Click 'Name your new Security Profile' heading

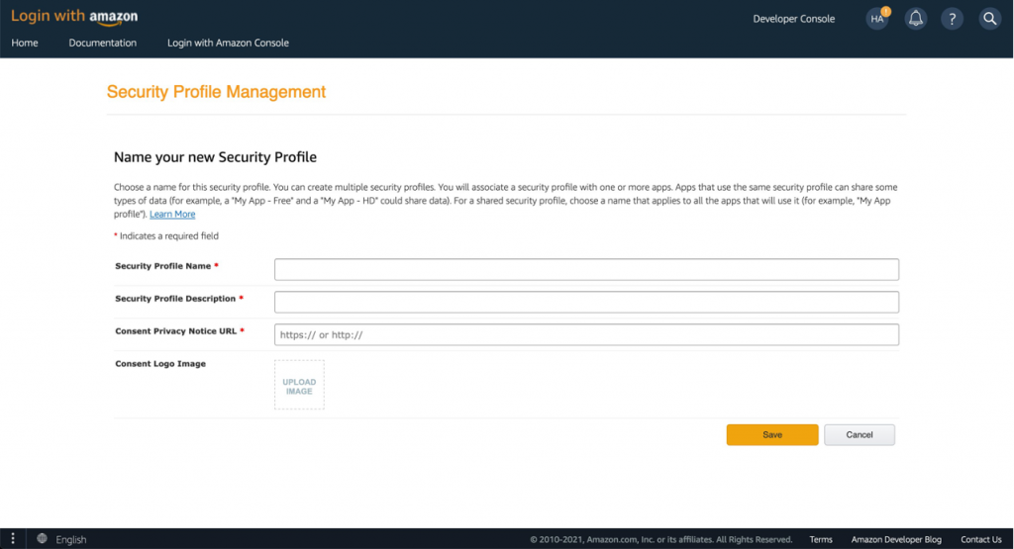click(215, 157)
